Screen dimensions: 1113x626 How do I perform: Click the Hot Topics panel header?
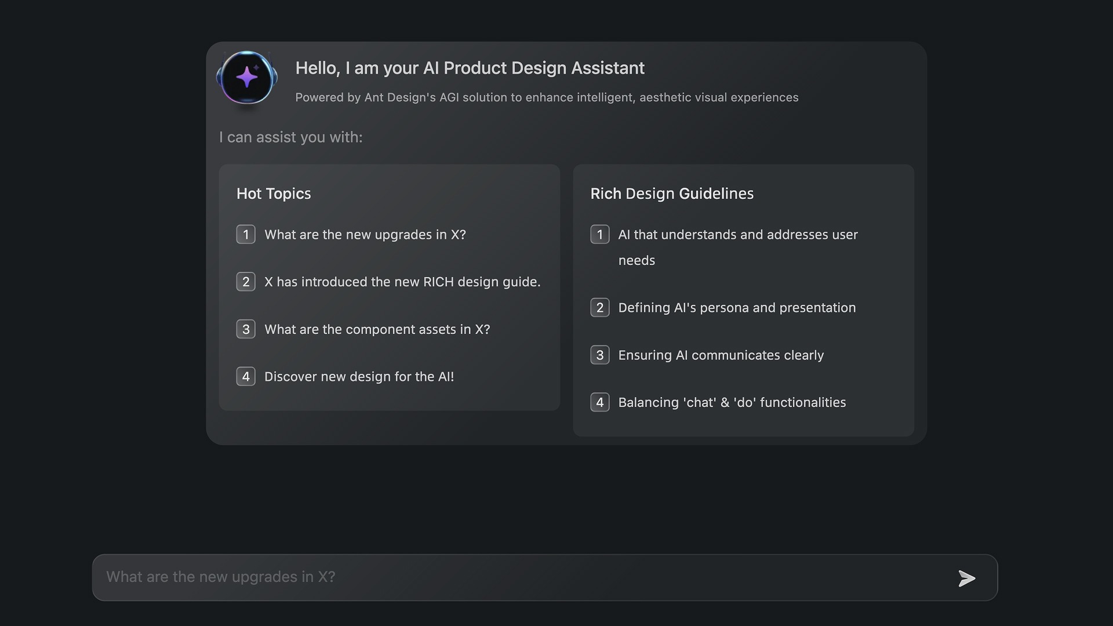pos(274,194)
